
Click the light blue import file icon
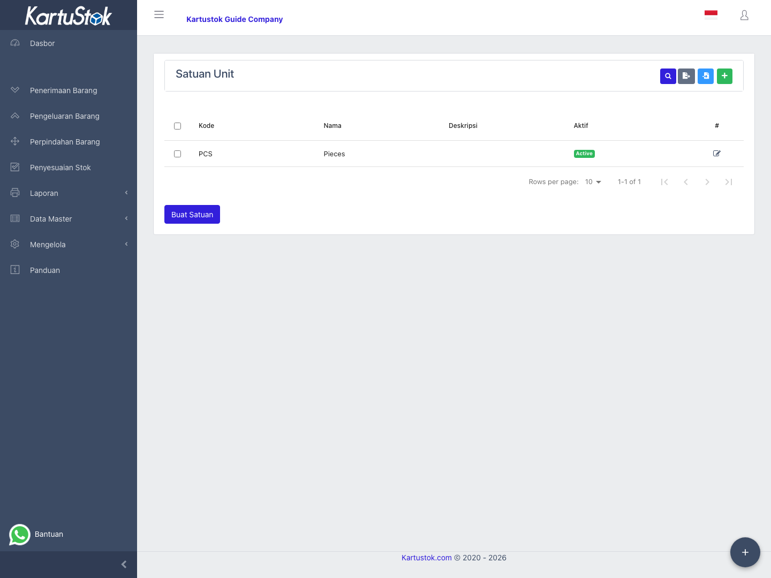click(706, 76)
